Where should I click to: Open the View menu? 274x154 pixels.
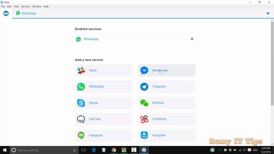(16, 6)
